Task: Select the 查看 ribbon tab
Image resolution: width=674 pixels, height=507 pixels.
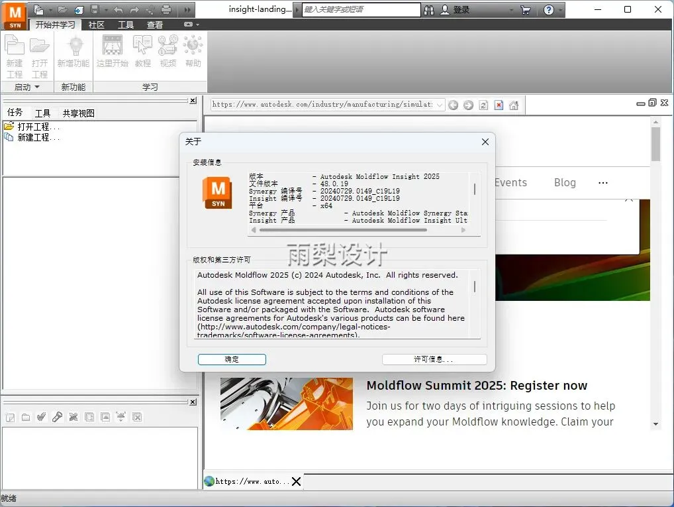Action: 155,25
